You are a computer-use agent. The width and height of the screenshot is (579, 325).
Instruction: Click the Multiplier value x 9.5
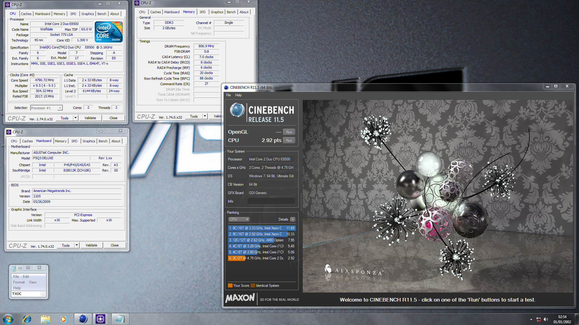pos(44,85)
